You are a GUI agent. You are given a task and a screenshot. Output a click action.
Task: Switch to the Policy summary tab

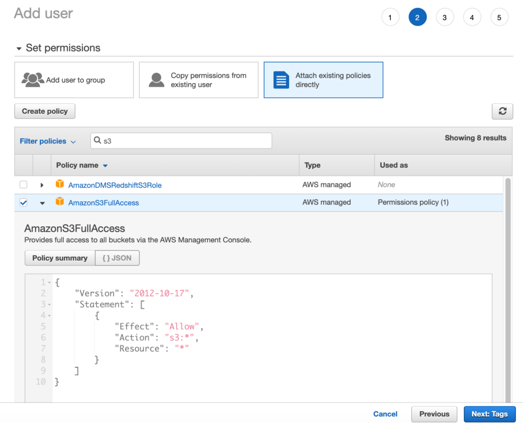click(60, 258)
